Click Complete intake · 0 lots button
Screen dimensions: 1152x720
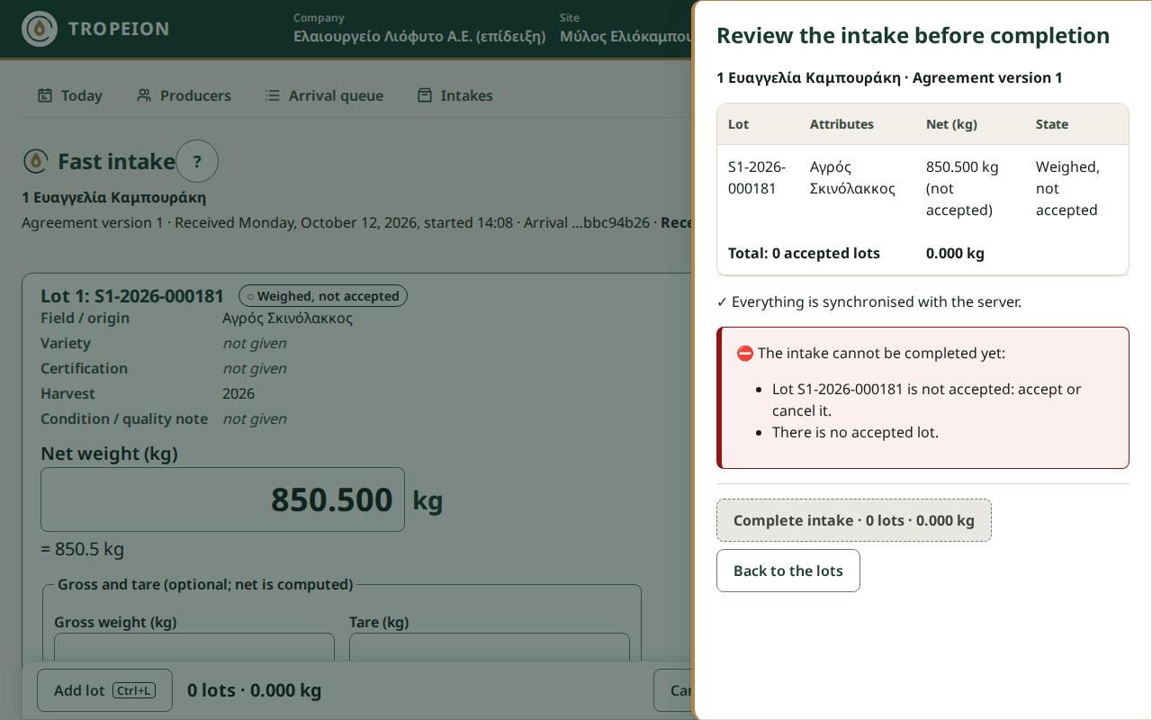[x=854, y=520]
